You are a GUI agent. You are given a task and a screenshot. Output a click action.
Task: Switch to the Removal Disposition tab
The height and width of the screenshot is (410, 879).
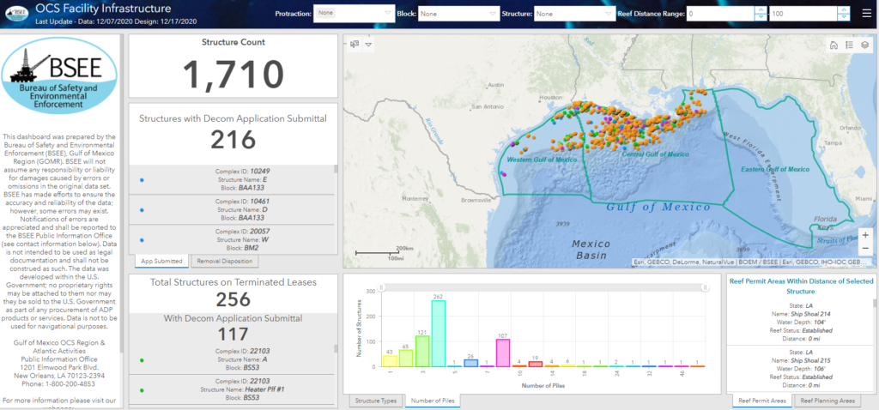[226, 261]
